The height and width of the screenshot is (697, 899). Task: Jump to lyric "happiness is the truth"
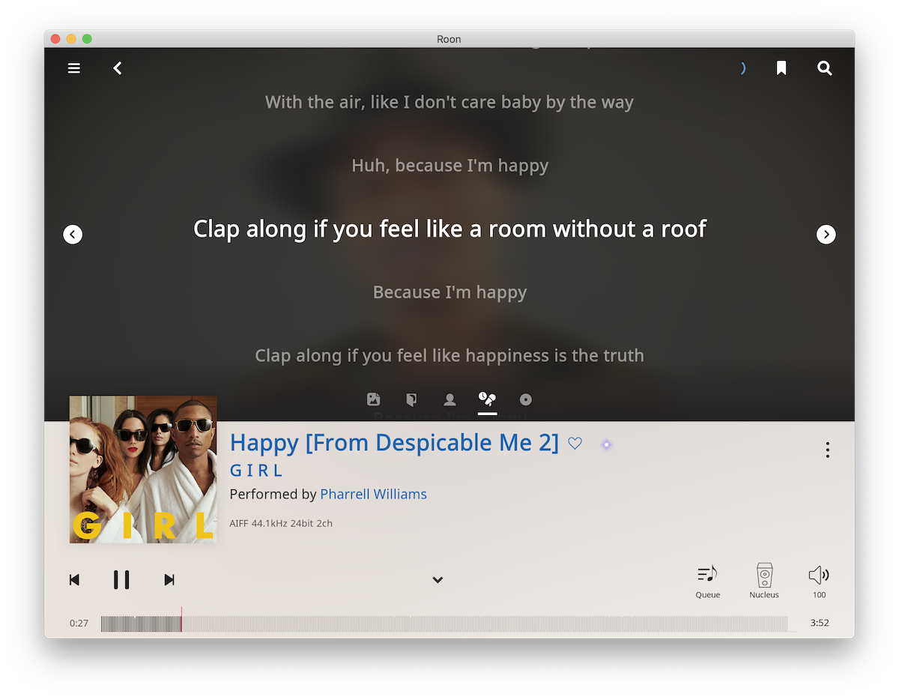449,355
